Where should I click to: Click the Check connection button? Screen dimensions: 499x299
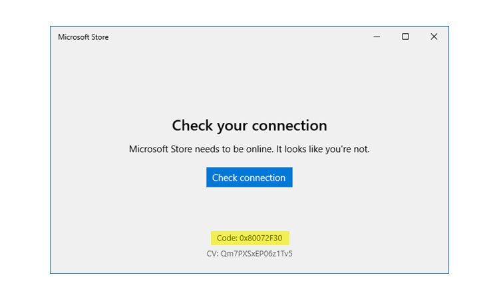click(249, 177)
